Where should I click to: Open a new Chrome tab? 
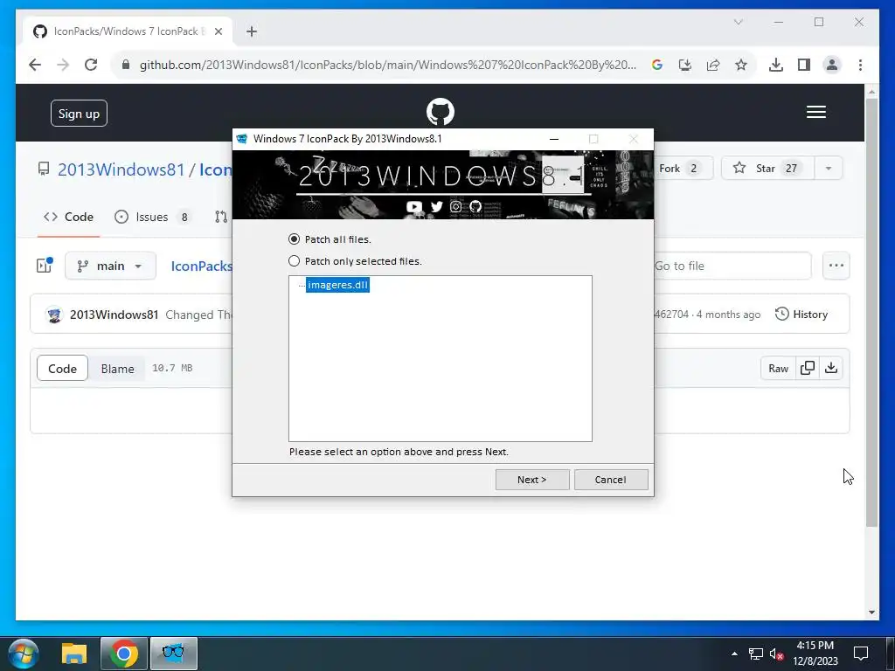coord(252,31)
